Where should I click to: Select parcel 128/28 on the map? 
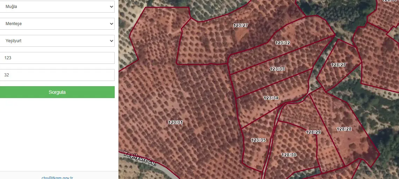pyautogui.click(x=344, y=129)
